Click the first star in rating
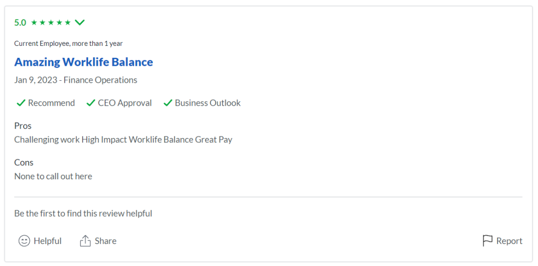 click(34, 22)
